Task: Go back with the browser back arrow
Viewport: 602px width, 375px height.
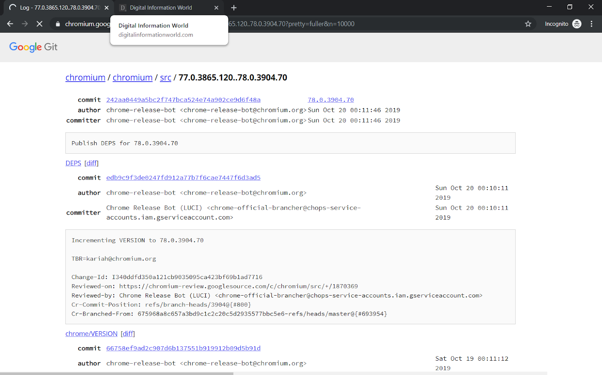Action: [10, 24]
